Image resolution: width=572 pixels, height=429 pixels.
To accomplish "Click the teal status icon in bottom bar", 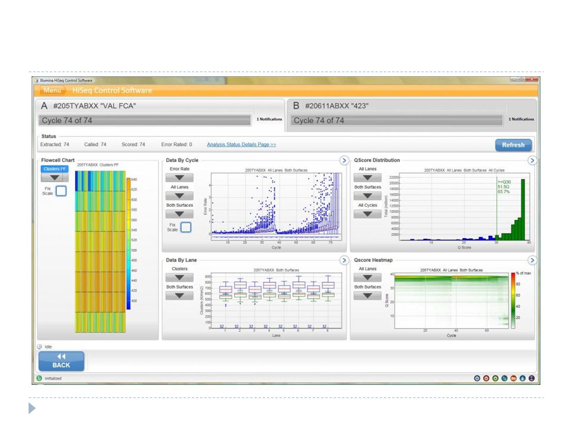I will [504, 378].
